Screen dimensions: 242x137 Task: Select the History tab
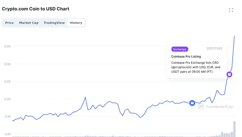76,23
